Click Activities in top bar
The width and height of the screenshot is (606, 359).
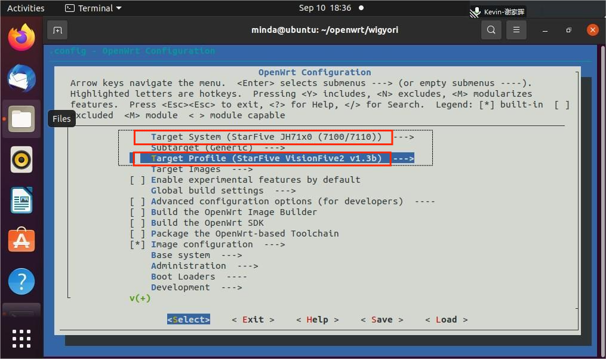click(26, 8)
